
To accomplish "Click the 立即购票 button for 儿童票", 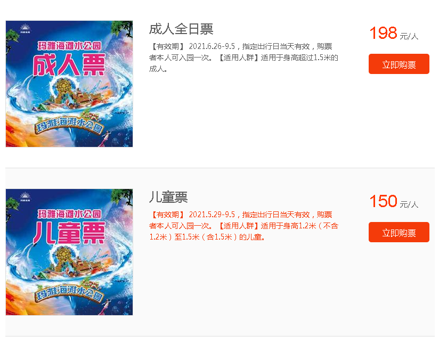I will pyautogui.click(x=399, y=232).
